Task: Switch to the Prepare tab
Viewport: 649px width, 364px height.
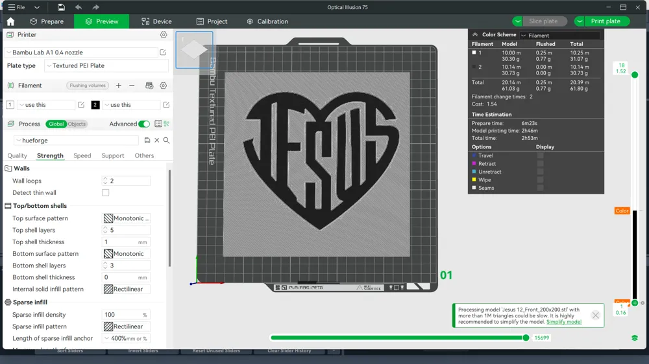Action: [x=47, y=21]
